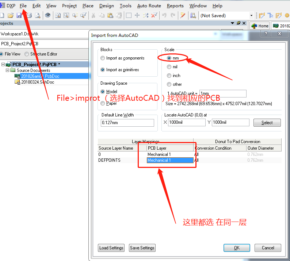
Task: Click the Y location input field
Action: (230, 122)
